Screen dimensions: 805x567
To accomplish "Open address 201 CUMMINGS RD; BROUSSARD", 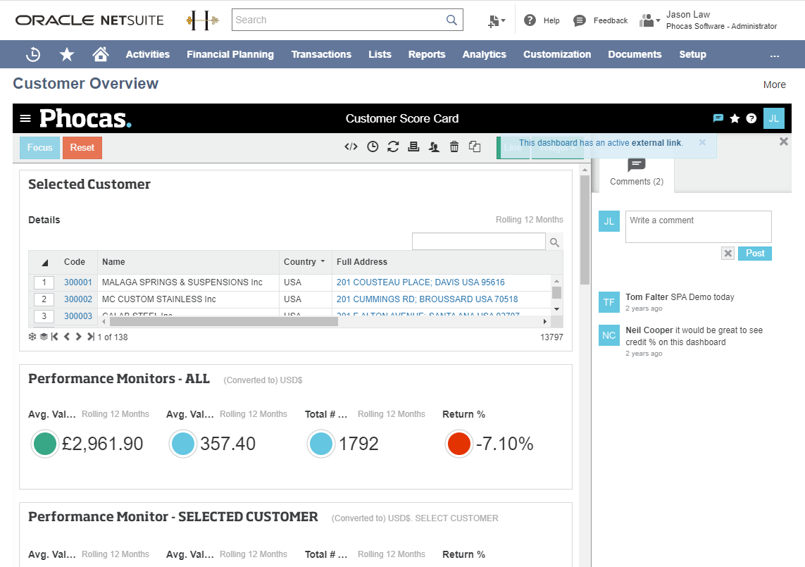I will coord(427,299).
